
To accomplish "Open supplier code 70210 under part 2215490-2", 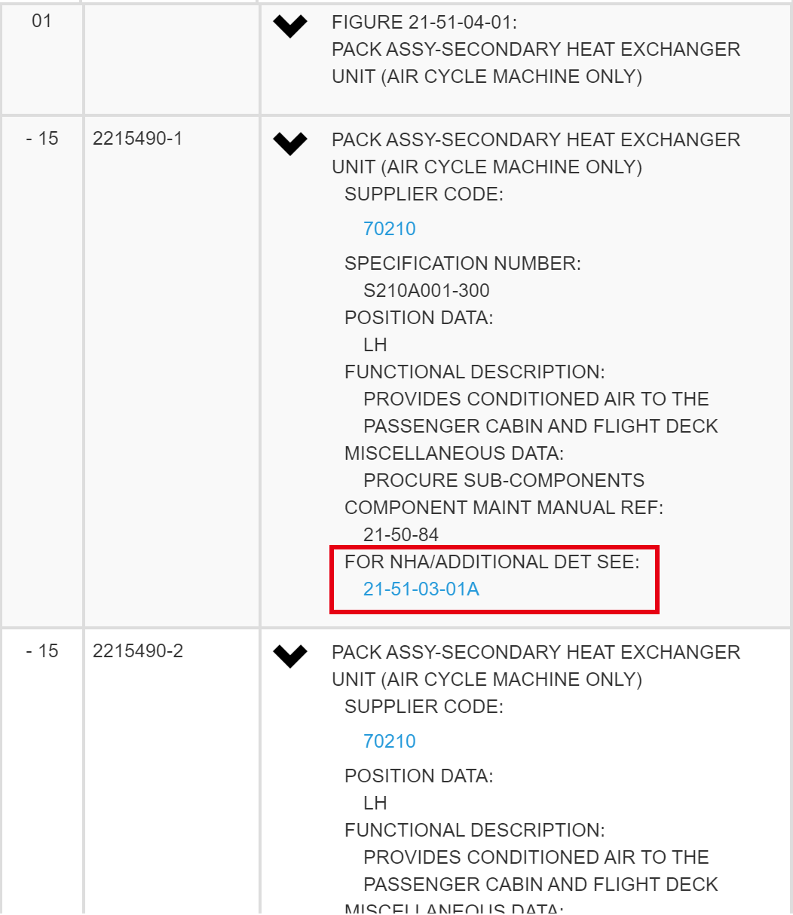I will click(389, 741).
